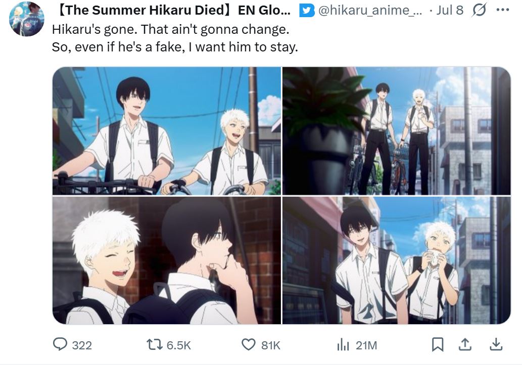The image size is (522, 365).
Task: Click the 6.5K retweet count
Action: 179,345
